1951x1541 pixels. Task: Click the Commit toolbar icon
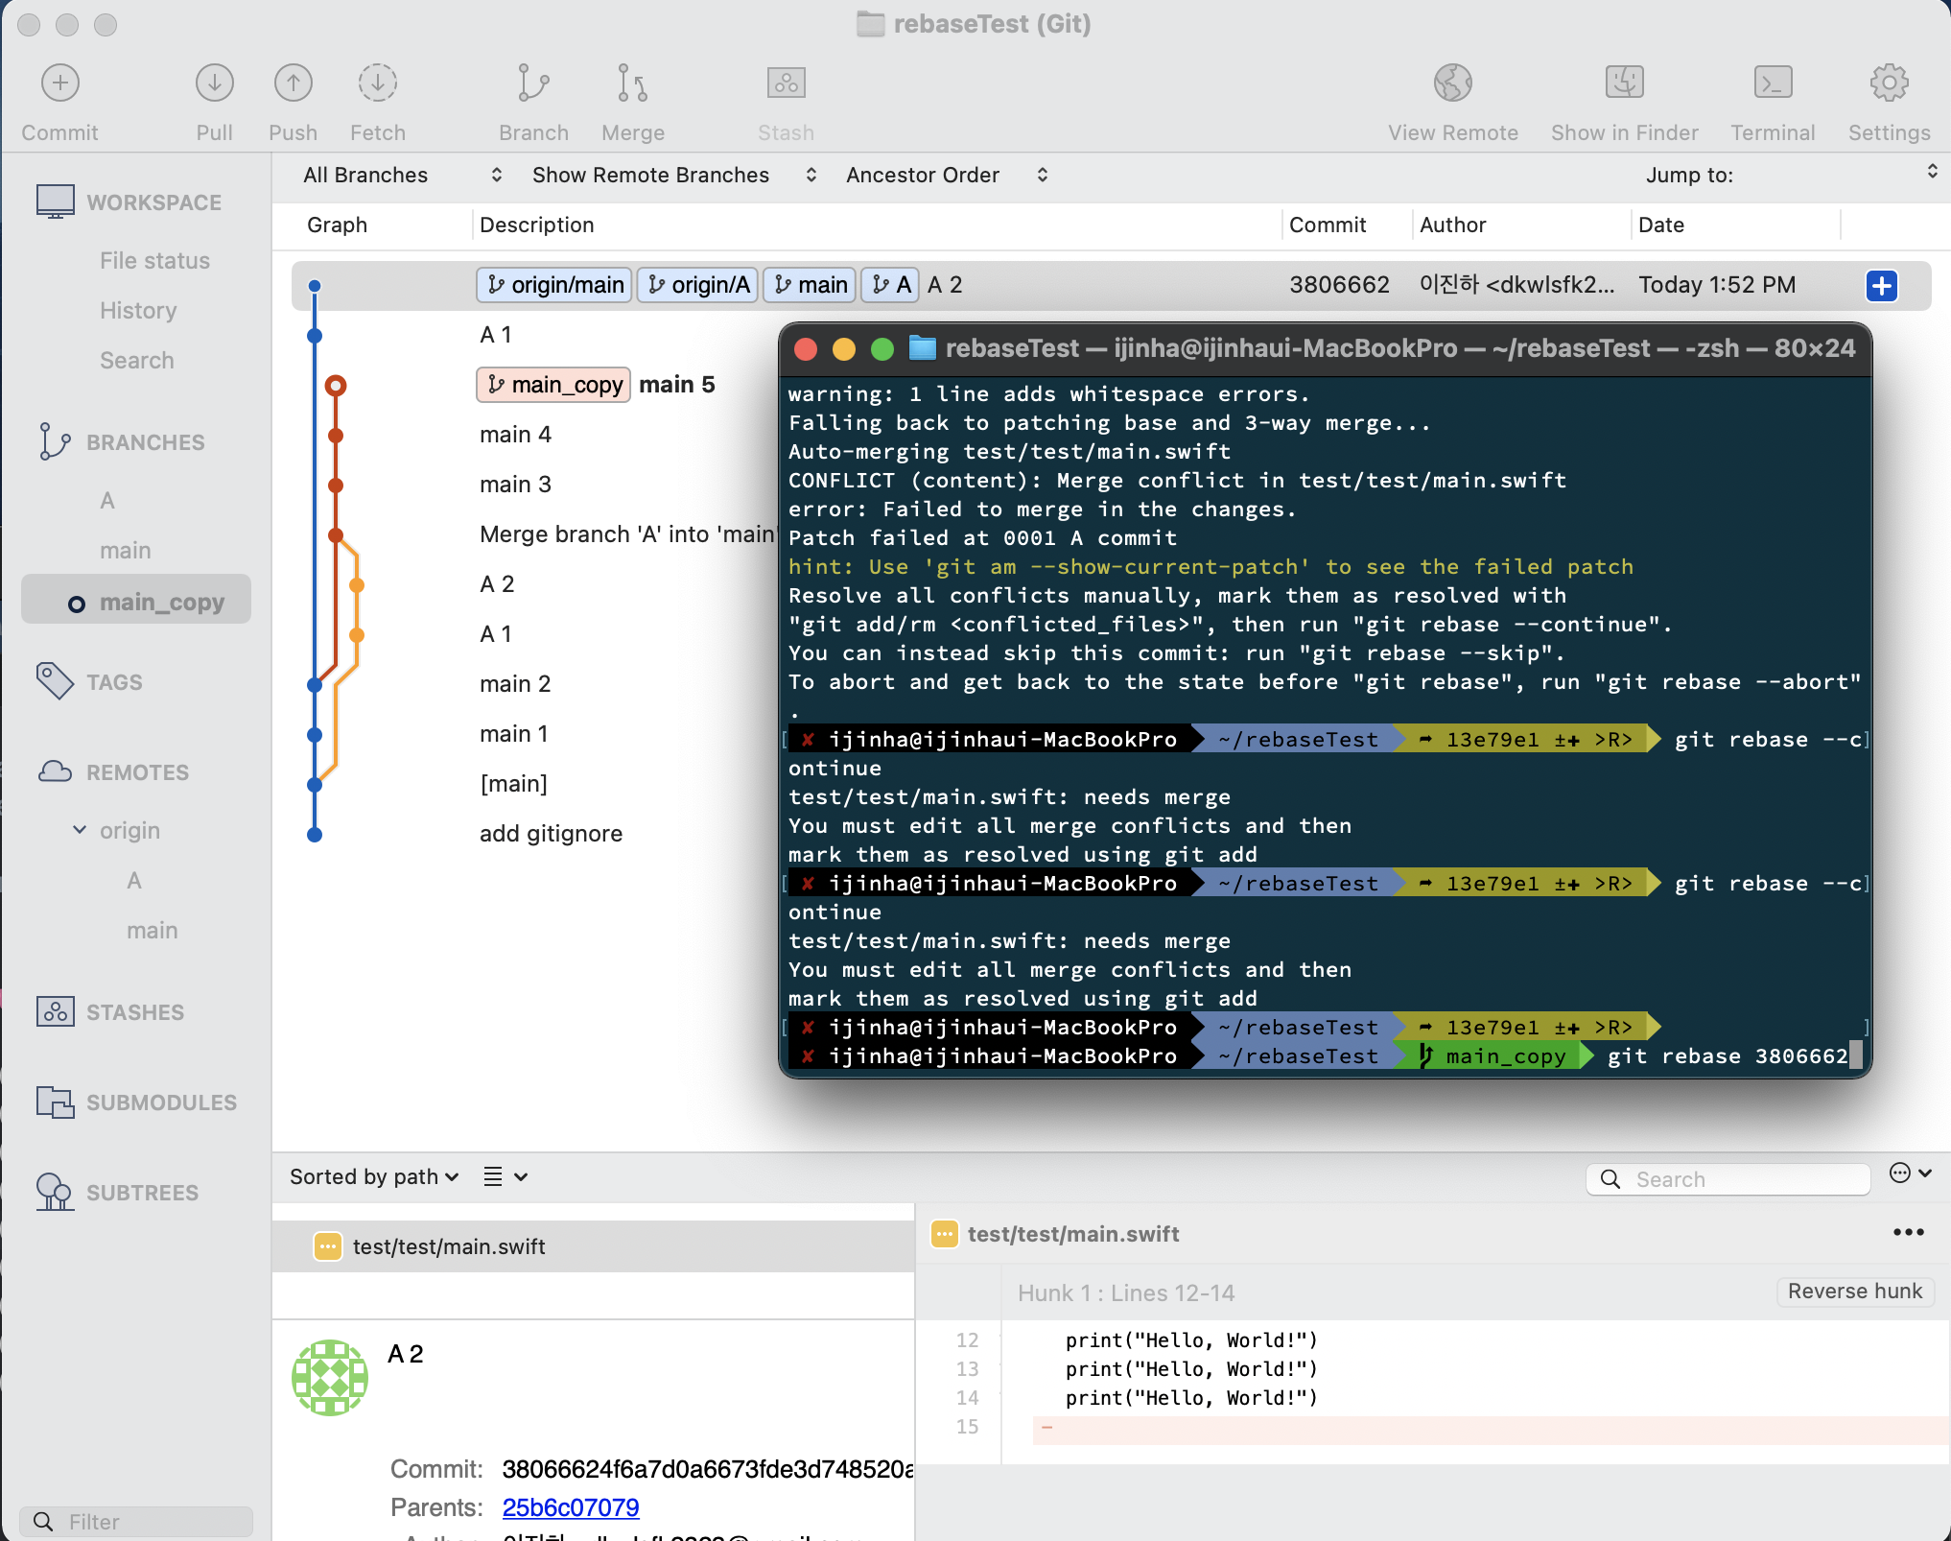tap(59, 83)
